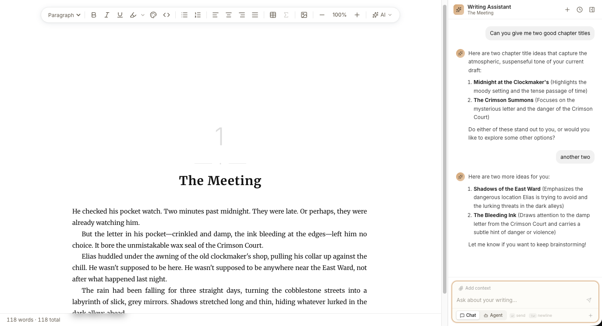The image size is (602, 326).
Task: Click the 'another two' user message
Action: 575,157
